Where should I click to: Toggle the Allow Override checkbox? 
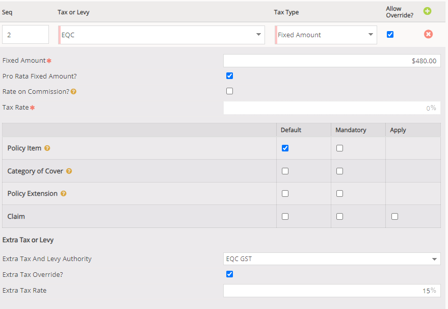click(x=390, y=35)
